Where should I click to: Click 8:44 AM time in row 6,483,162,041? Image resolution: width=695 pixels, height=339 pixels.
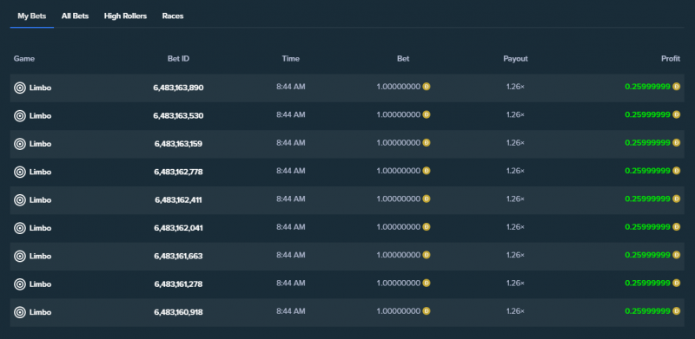coord(291,227)
